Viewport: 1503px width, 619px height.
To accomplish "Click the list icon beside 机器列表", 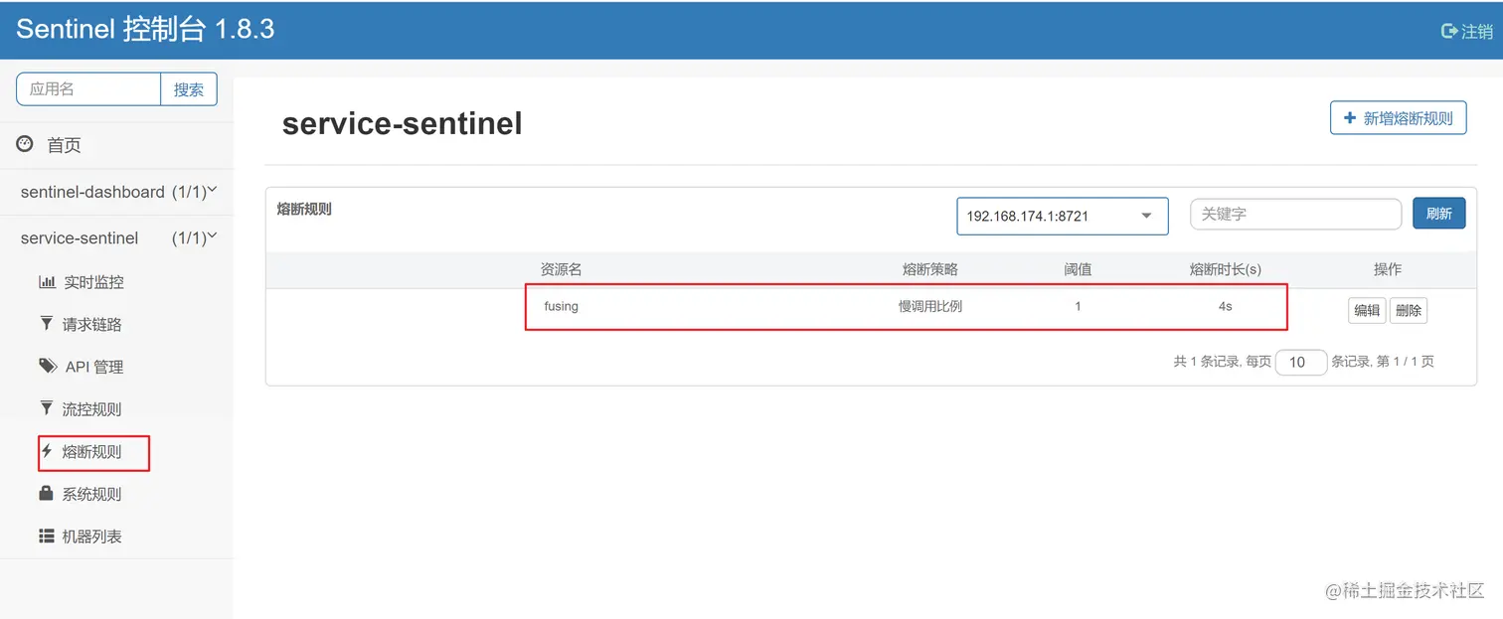I will tap(47, 536).
